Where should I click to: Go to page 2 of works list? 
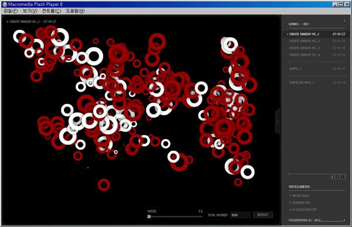coord(337,177)
